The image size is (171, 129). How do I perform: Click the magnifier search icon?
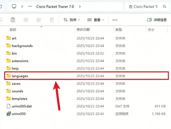click(165, 6)
